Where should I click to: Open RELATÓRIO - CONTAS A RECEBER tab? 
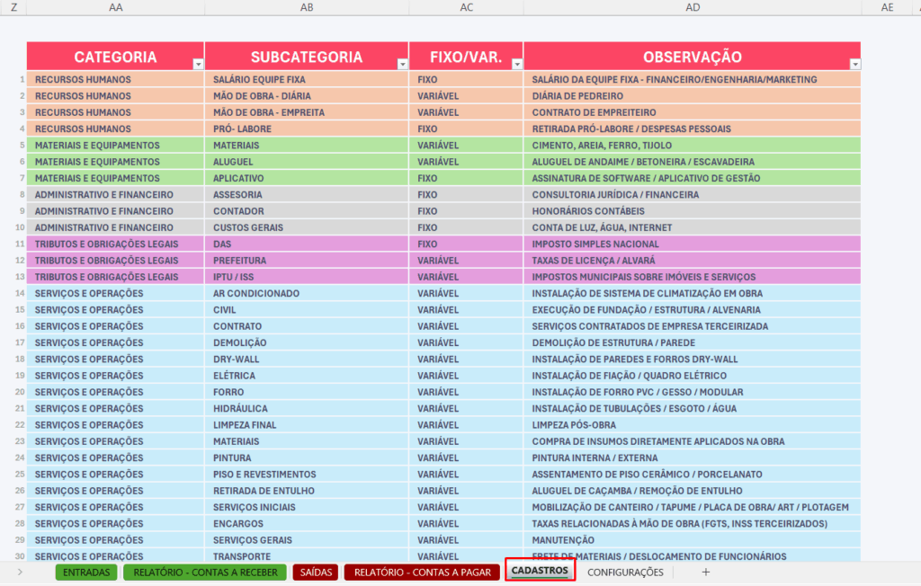pos(205,572)
